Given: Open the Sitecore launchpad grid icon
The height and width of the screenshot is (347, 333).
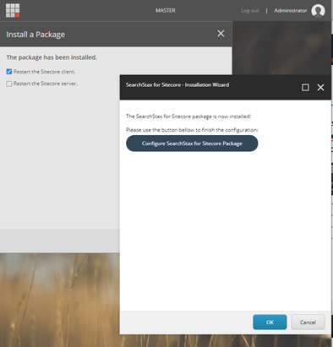Looking at the screenshot, I should coord(13,10).
